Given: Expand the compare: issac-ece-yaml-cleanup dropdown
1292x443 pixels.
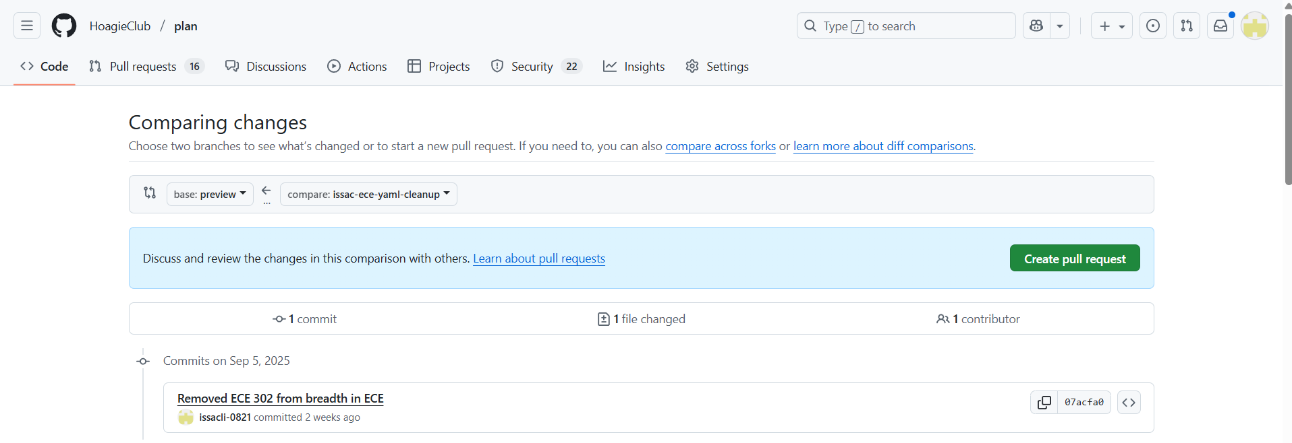Looking at the screenshot, I should [368, 194].
